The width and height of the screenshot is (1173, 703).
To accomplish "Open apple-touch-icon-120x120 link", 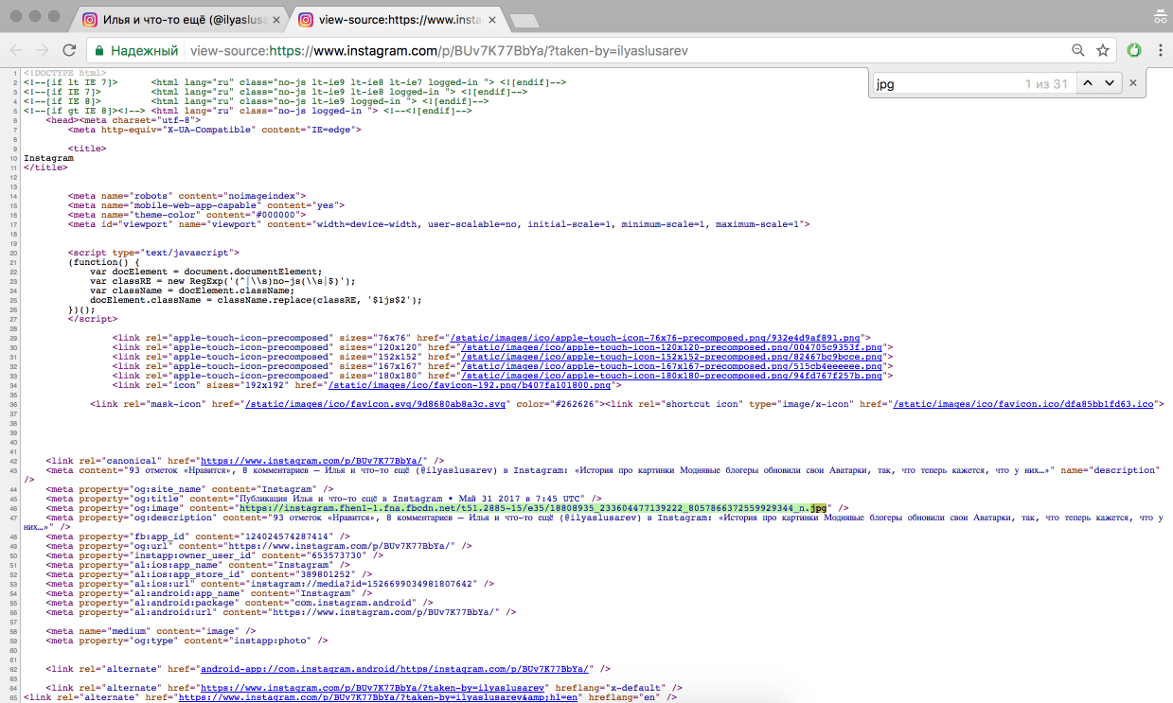I will pos(669,347).
